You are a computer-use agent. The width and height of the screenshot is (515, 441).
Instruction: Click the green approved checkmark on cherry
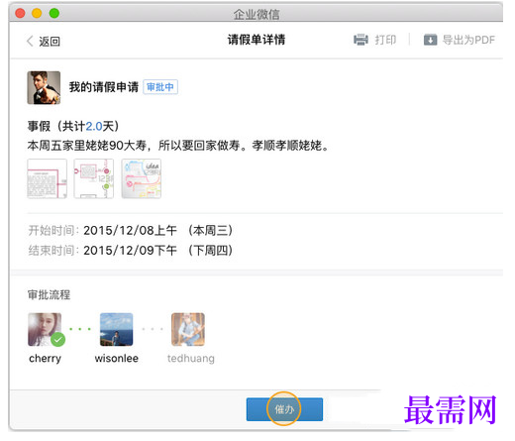(58, 339)
